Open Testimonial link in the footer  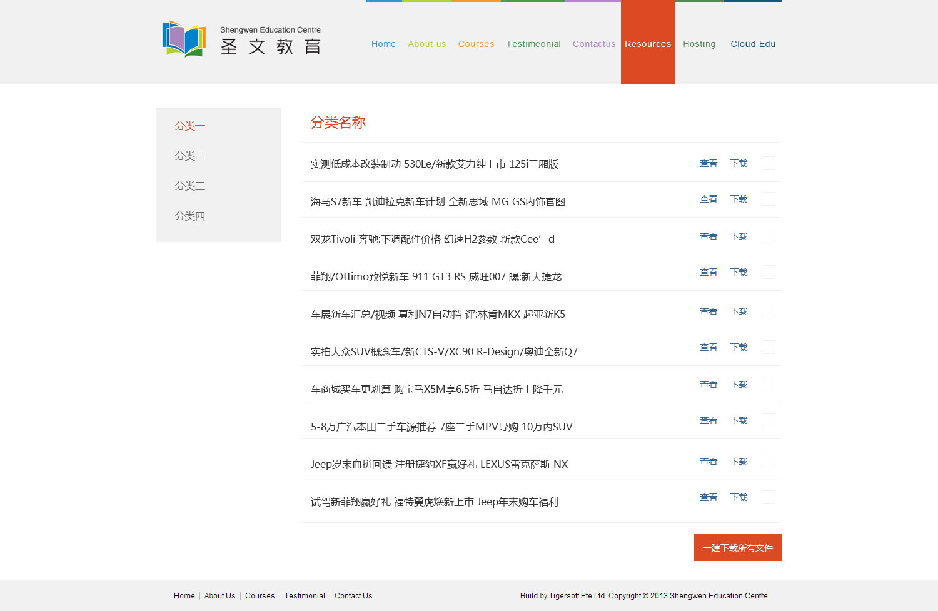coord(305,596)
